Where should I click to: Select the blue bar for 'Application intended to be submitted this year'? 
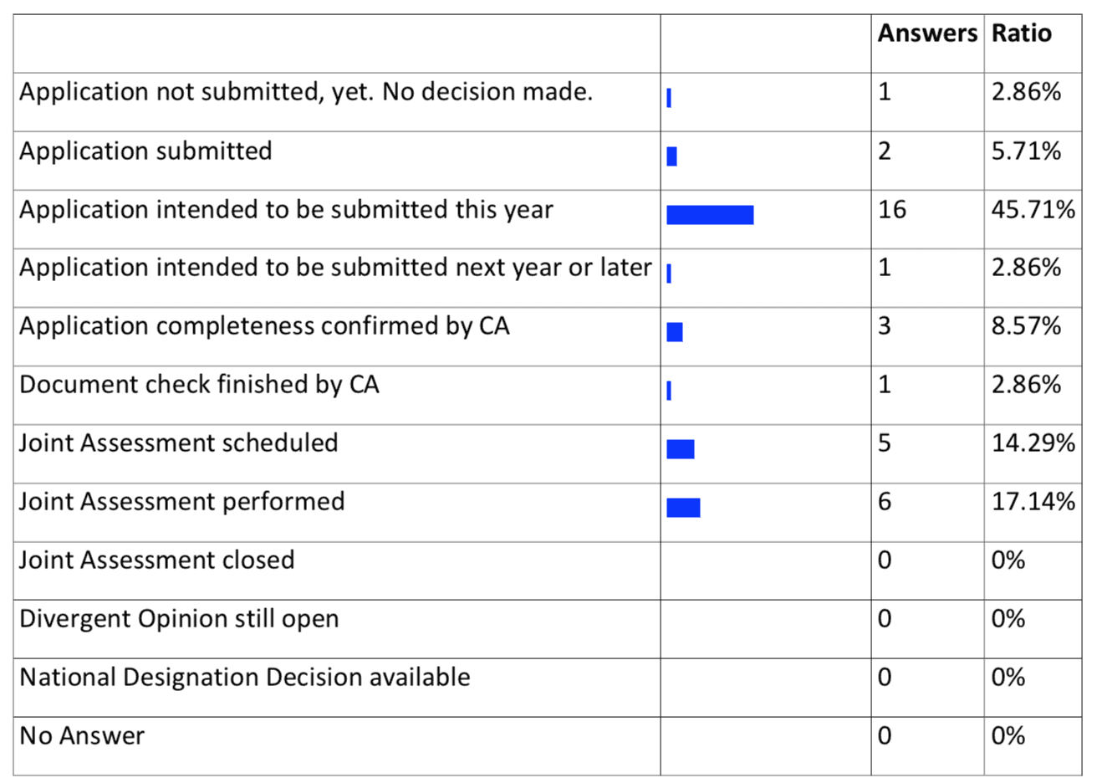pyautogui.click(x=710, y=215)
